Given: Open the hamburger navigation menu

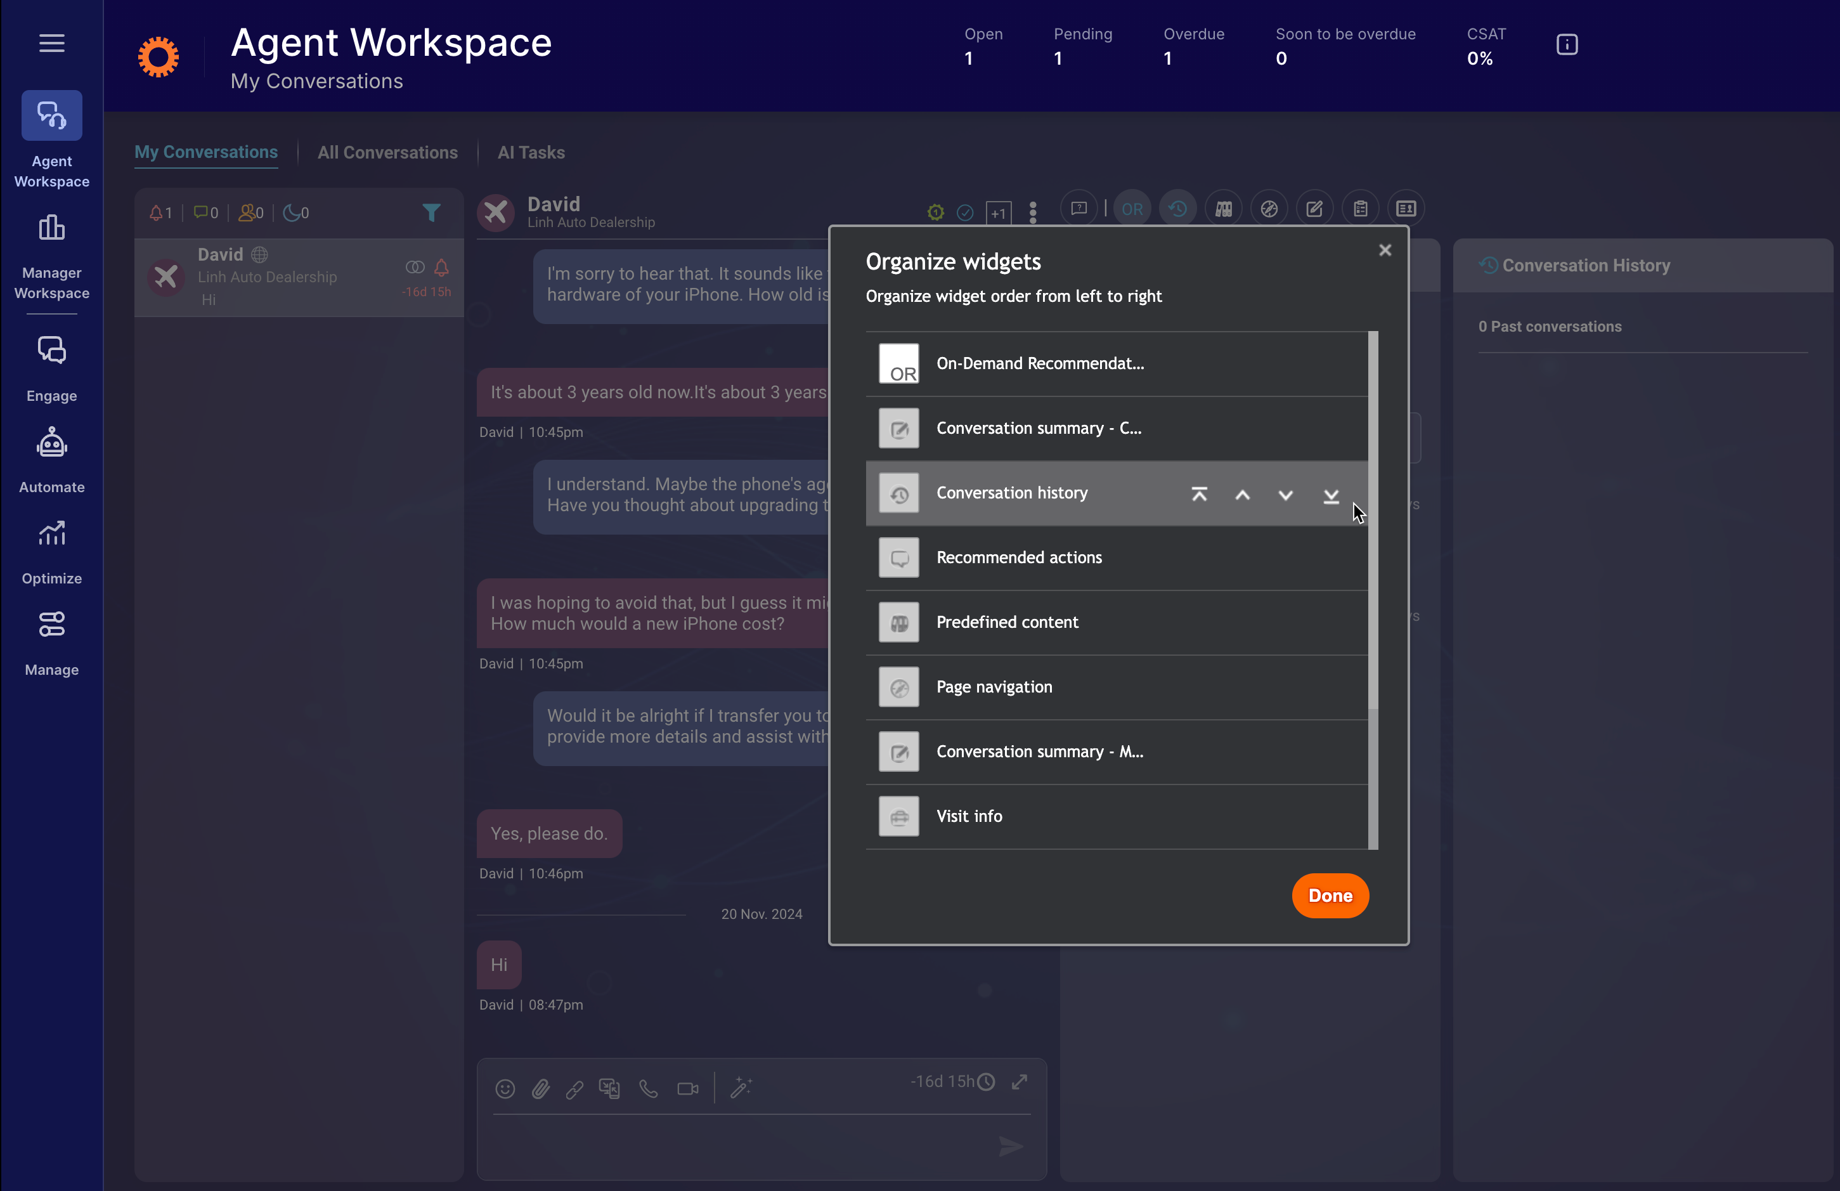Looking at the screenshot, I should [x=52, y=43].
